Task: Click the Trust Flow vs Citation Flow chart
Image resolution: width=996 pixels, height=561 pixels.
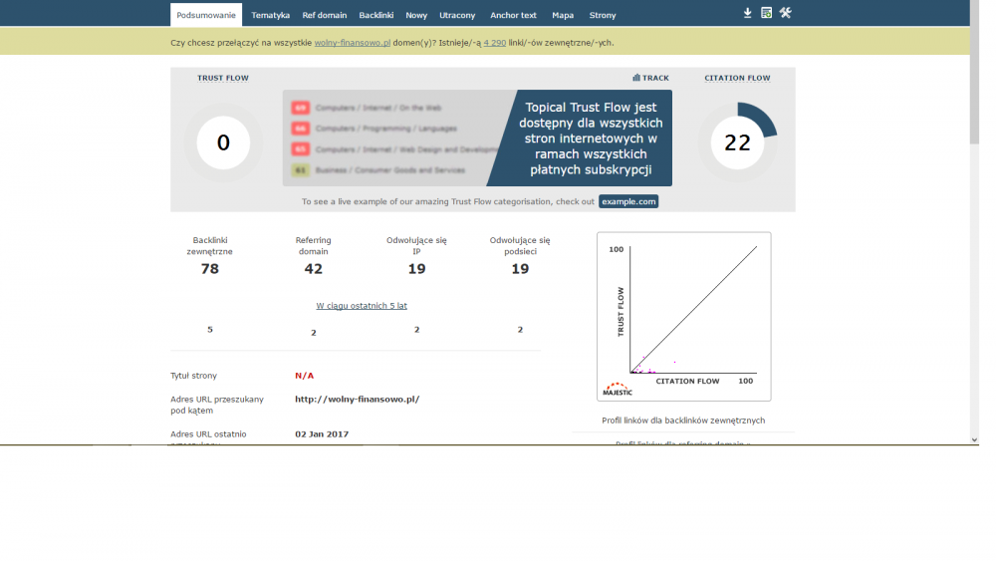Action: click(684, 317)
